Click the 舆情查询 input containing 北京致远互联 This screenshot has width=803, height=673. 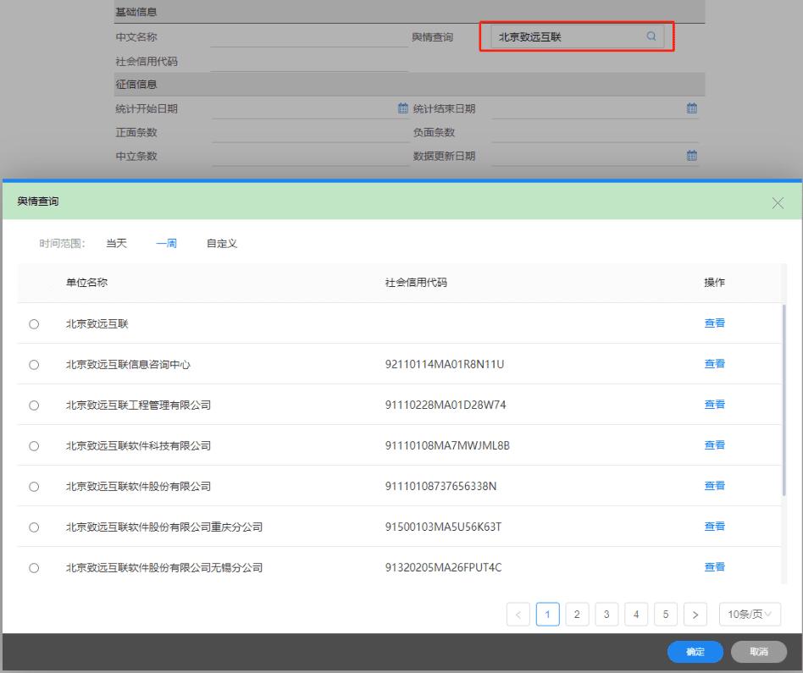tap(577, 36)
